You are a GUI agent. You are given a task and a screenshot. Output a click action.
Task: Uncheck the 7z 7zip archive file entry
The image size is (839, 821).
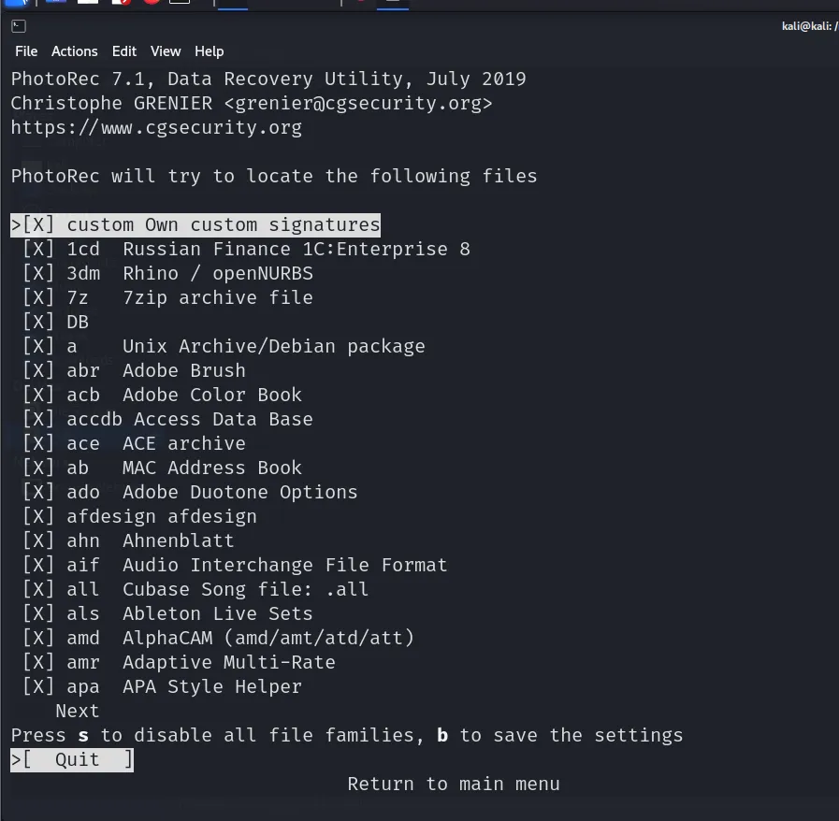(38, 297)
